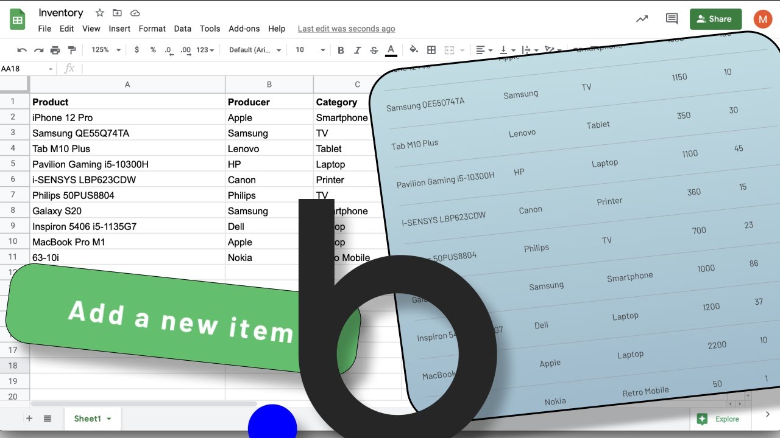Click the Print icon
The width and height of the screenshot is (780, 438).
point(55,50)
